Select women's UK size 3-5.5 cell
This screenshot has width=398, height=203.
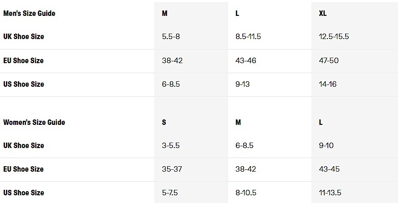coord(171,145)
